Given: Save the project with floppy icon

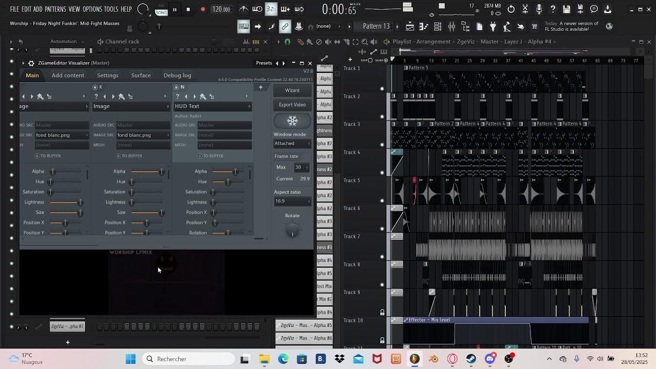Looking at the screenshot, I should (567, 9).
